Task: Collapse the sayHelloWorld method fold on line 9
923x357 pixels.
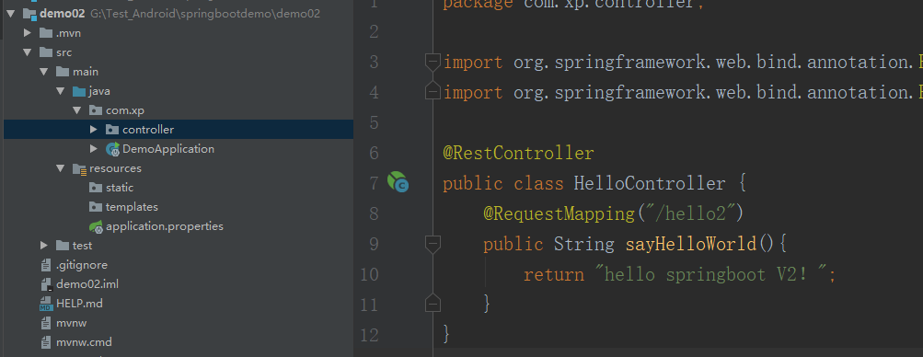Action: tap(433, 244)
